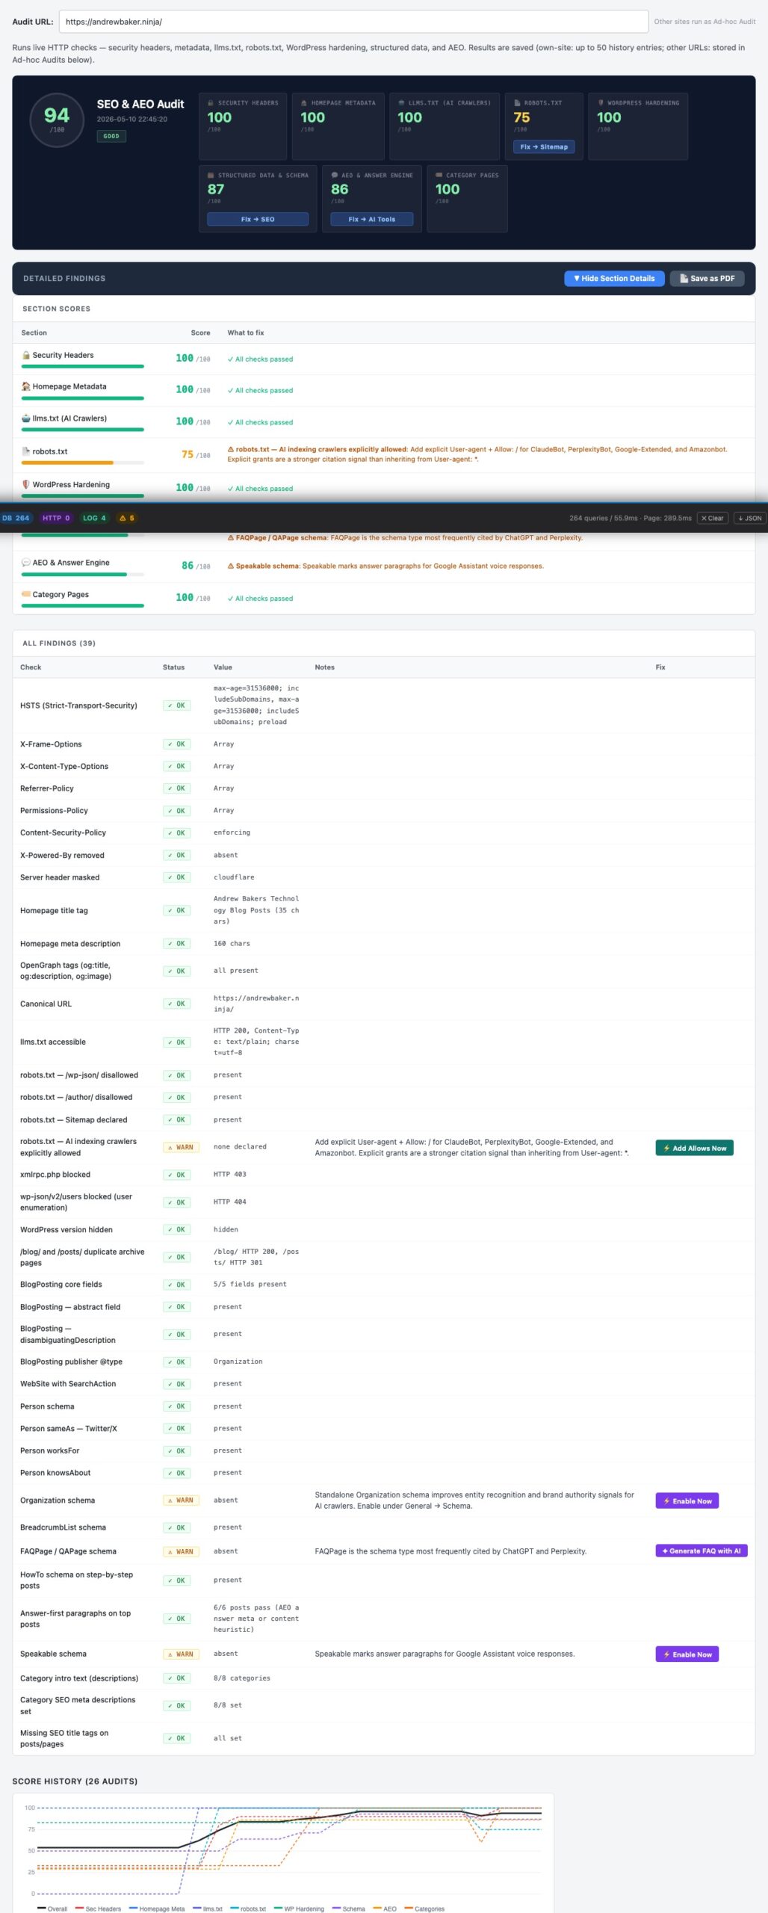Click the shield icon in WordPress Hardening score row
Viewport: 768px width, 1913px height.
point(26,485)
